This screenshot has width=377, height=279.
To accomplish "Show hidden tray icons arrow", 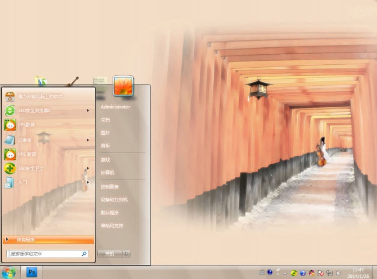I will [x=285, y=273].
